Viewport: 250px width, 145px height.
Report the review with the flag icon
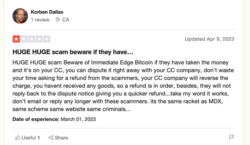click(232, 137)
